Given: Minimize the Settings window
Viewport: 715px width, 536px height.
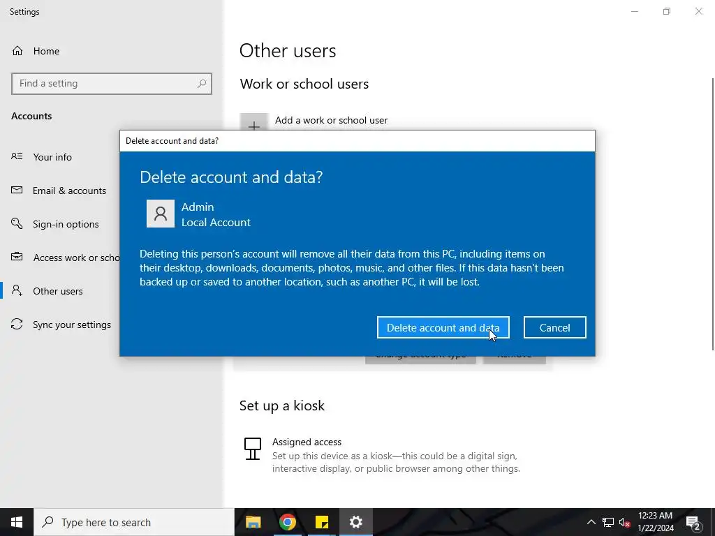Looking at the screenshot, I should coord(634,11).
